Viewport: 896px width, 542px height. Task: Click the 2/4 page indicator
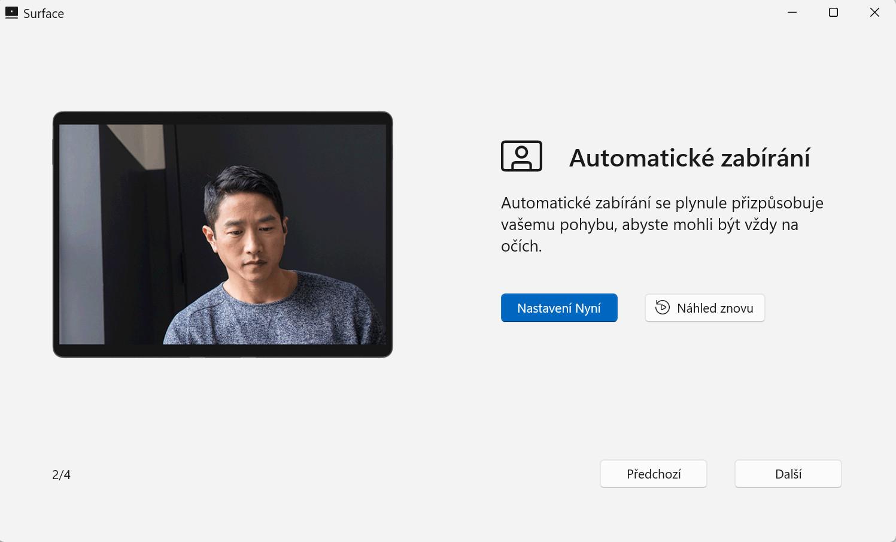pos(61,475)
